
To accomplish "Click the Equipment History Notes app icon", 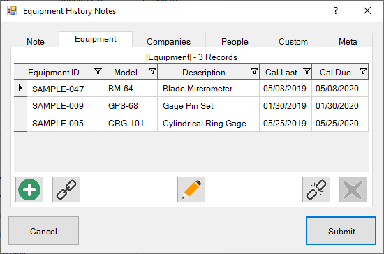I will (11, 10).
